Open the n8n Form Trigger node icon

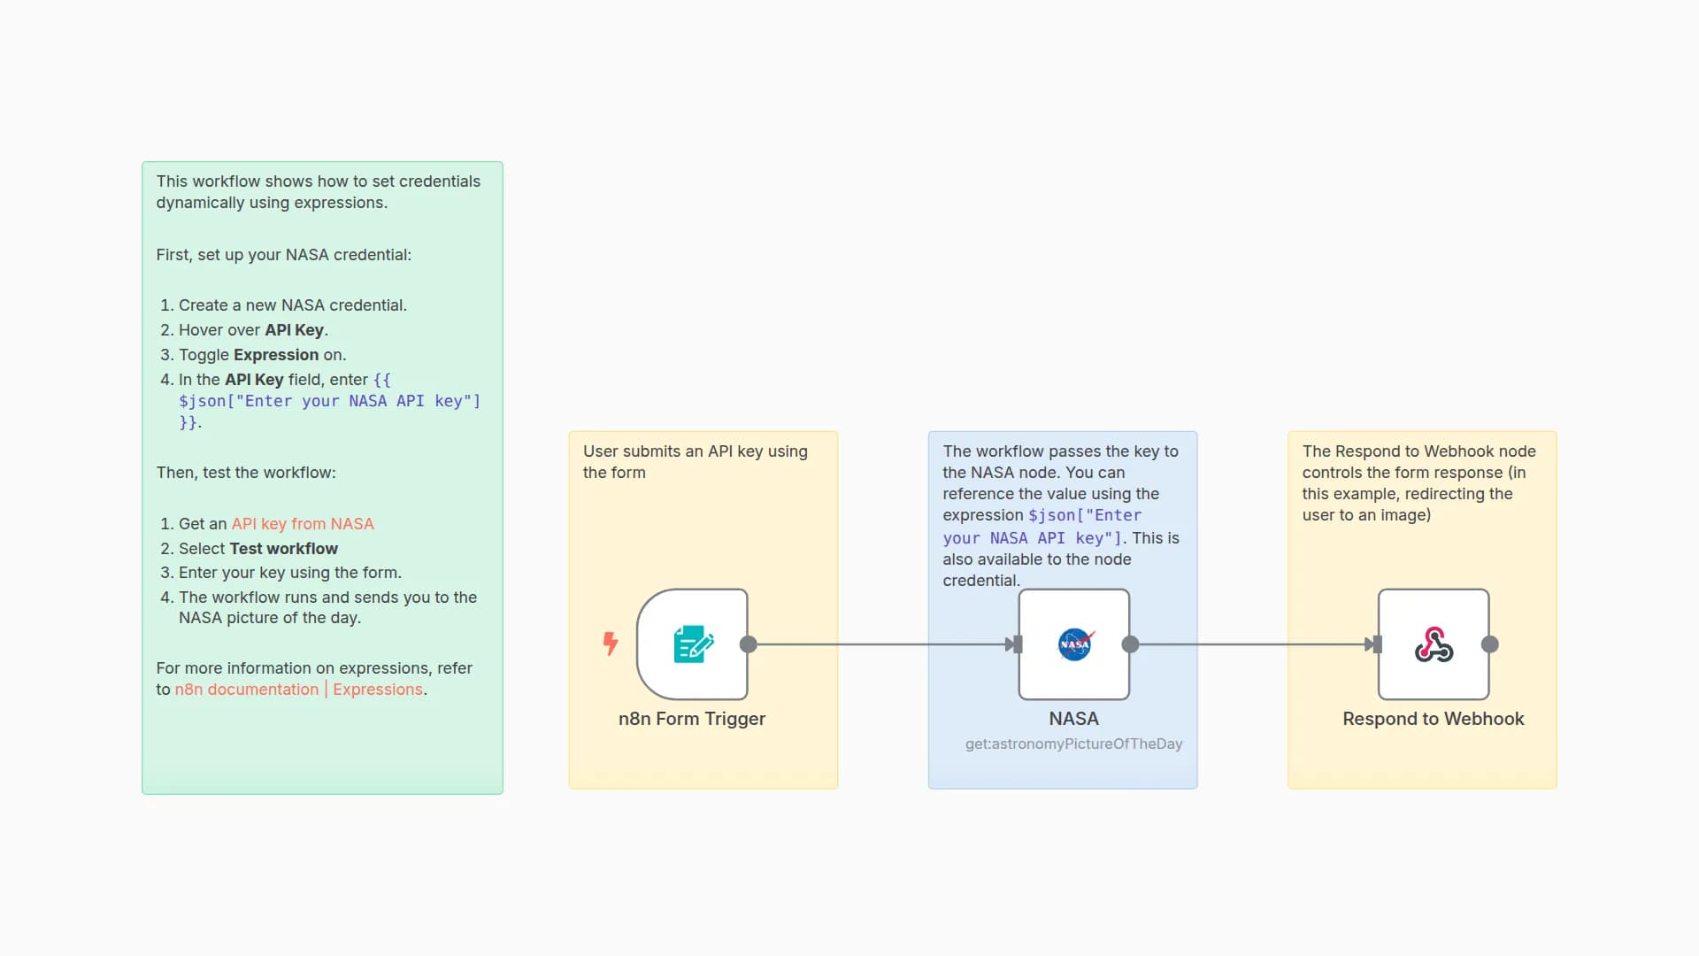tap(692, 644)
